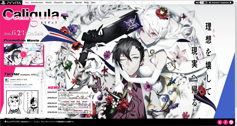Click the 'Distorted † Happiness' track title
This screenshot has width=237, height=126.
click(x=220, y=3)
